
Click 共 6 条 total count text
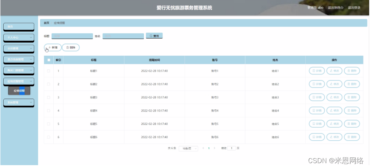click(x=172, y=148)
